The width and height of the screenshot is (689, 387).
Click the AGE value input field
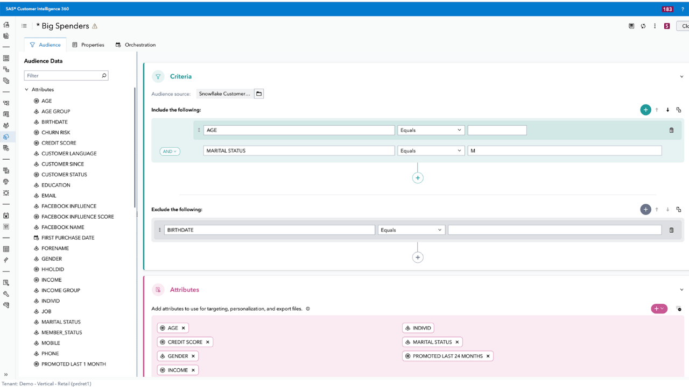point(497,130)
